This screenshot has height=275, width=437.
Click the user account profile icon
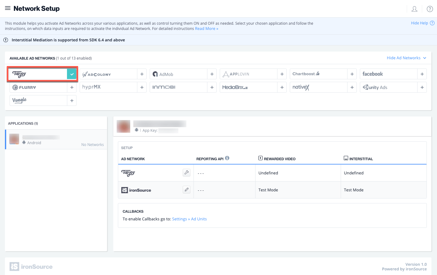click(x=414, y=9)
